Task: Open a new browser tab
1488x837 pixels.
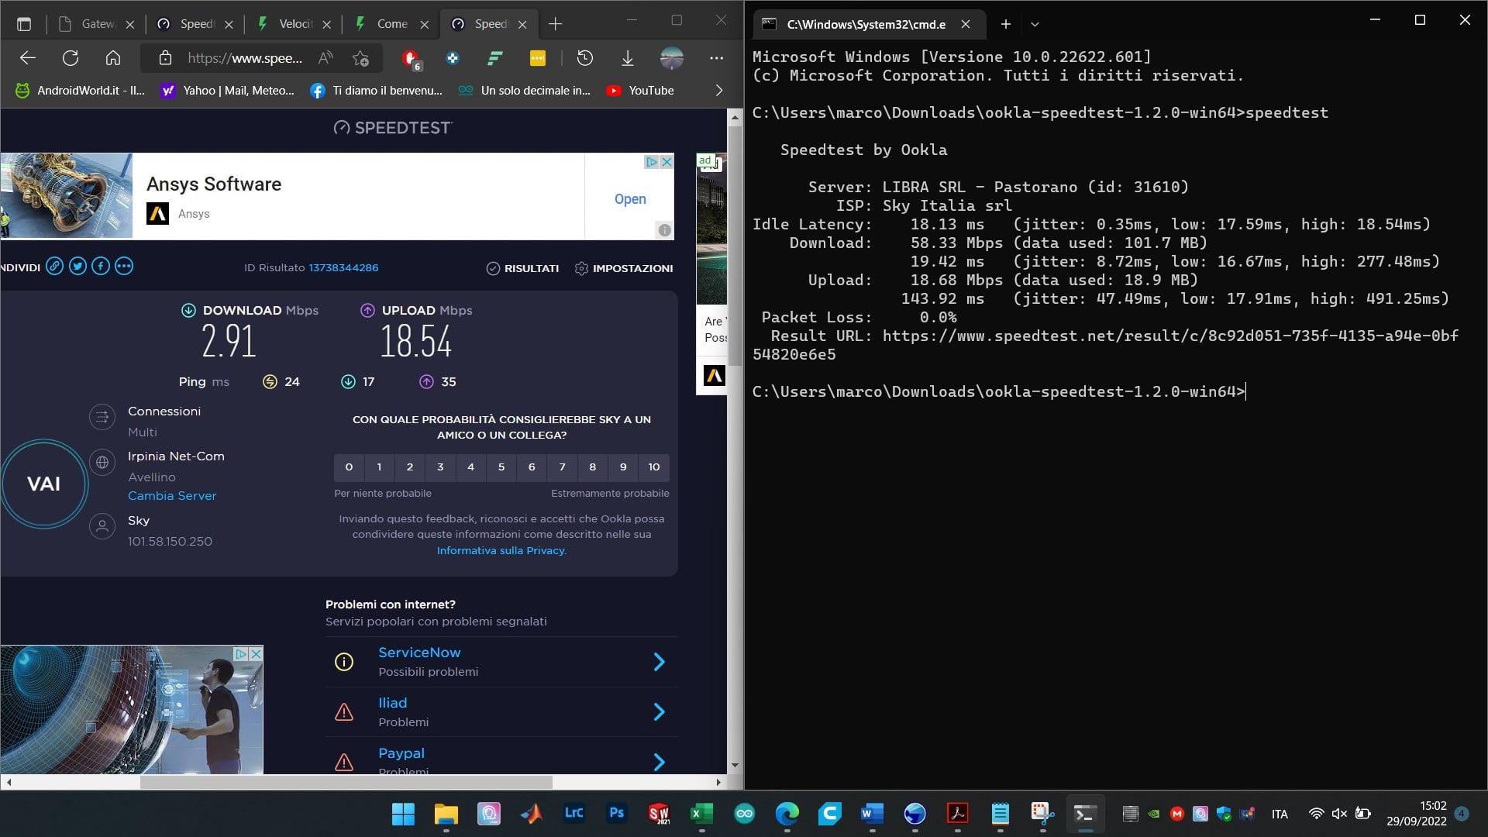Action: [555, 24]
